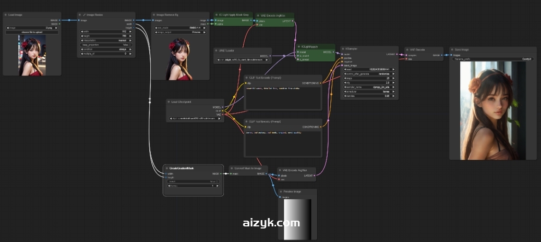This screenshot has height=242, width=541.
Task: Collapse the Load Checkpoint node via title dot
Action: point(169,102)
